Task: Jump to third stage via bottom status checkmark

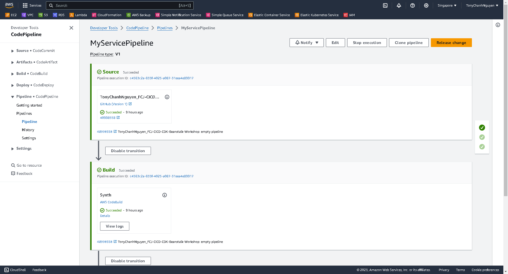Action: (x=482, y=147)
